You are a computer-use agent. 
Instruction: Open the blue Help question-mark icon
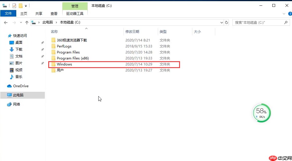290,14
